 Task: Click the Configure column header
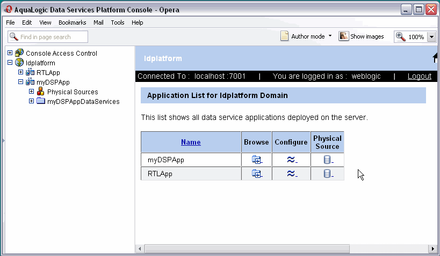(291, 142)
